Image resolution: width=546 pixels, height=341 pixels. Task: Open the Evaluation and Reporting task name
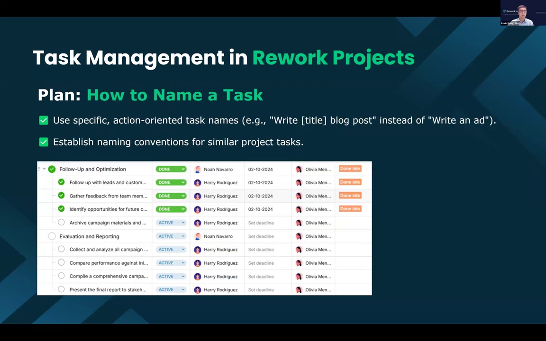pos(89,236)
